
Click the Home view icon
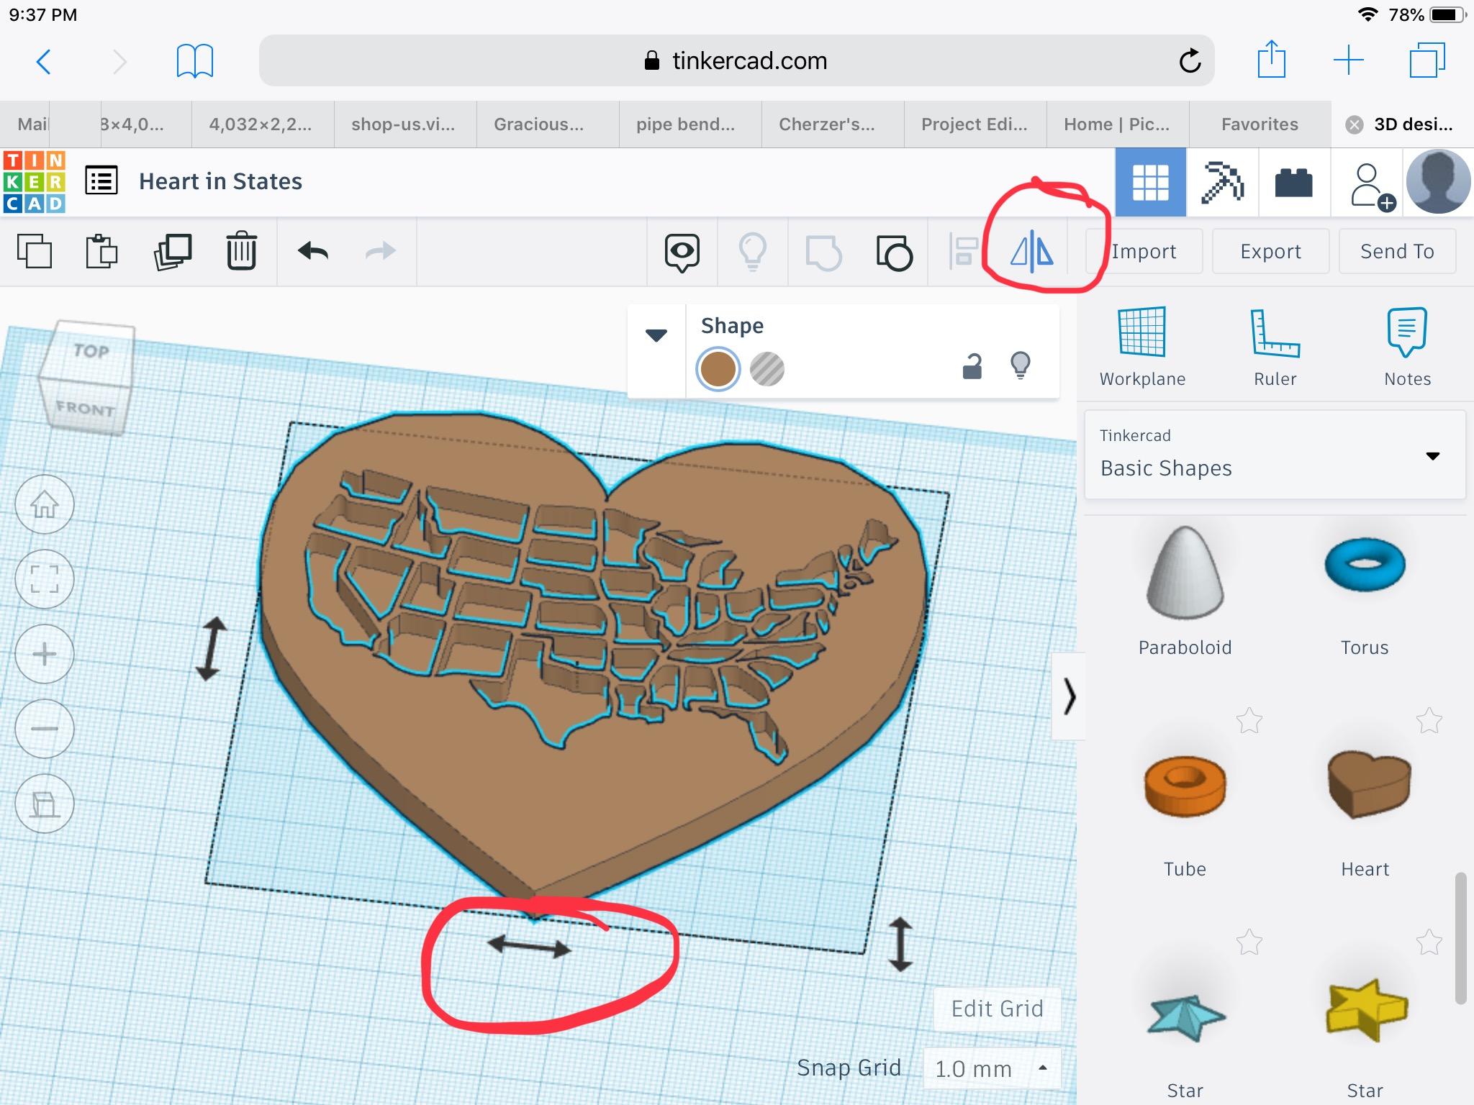(45, 504)
